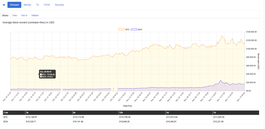
Task: Open the Security navigation tab
Action: coord(59,5)
